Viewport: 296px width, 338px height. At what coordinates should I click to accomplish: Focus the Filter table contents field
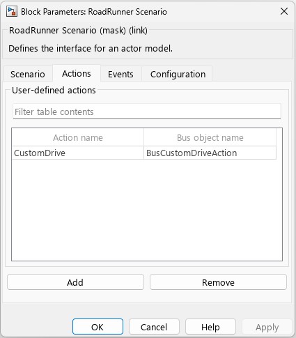pyautogui.click(x=147, y=112)
